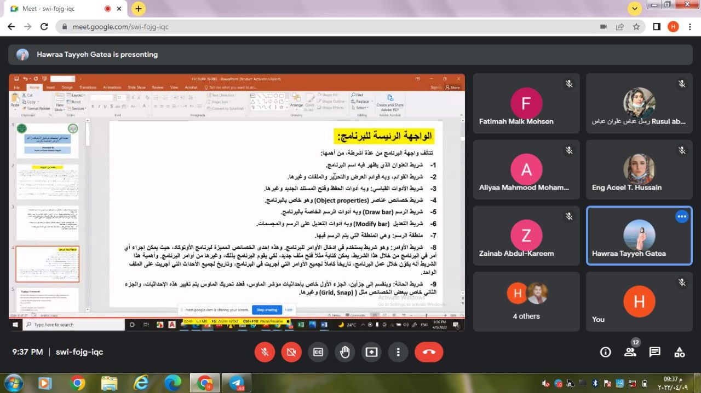Click the address bar URL field
Image resolution: width=701 pixels, height=393 pixels.
tap(329, 27)
